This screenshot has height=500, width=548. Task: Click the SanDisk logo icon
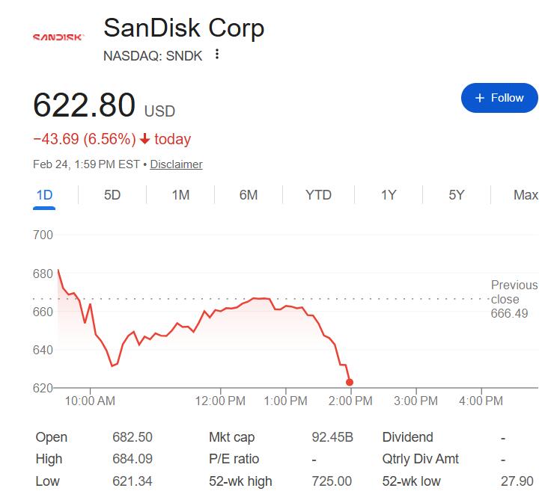pos(58,37)
